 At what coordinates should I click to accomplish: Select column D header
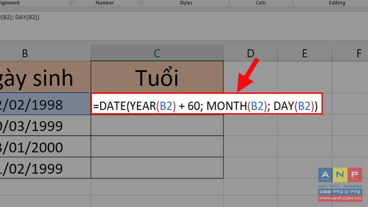[x=250, y=53]
